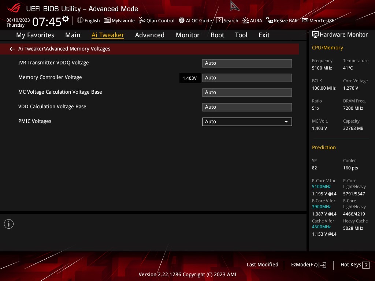Click the 5100 MHz frequency value
The width and height of the screenshot is (375, 281).
(x=322, y=68)
